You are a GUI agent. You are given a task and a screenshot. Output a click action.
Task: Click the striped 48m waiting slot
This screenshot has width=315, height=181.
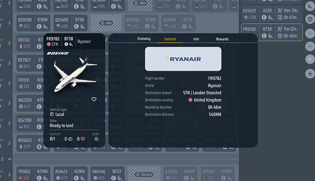click(106, 23)
